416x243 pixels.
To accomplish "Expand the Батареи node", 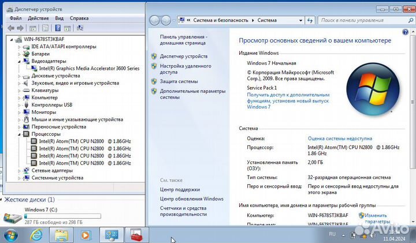I will pos(19,54).
